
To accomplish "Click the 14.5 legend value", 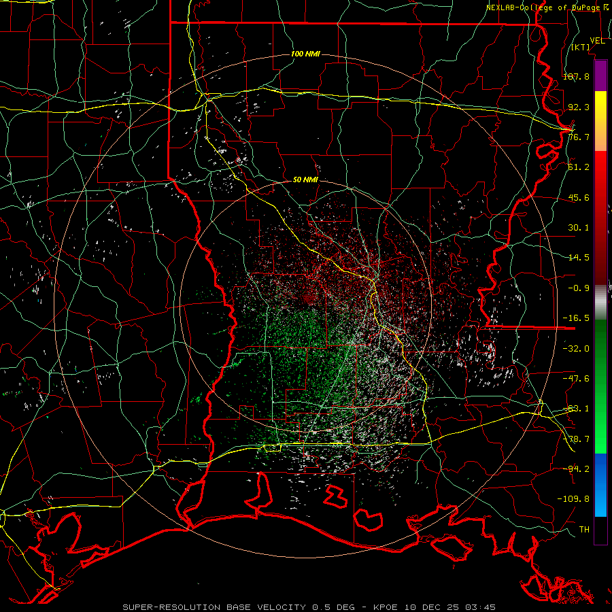I will [579, 258].
